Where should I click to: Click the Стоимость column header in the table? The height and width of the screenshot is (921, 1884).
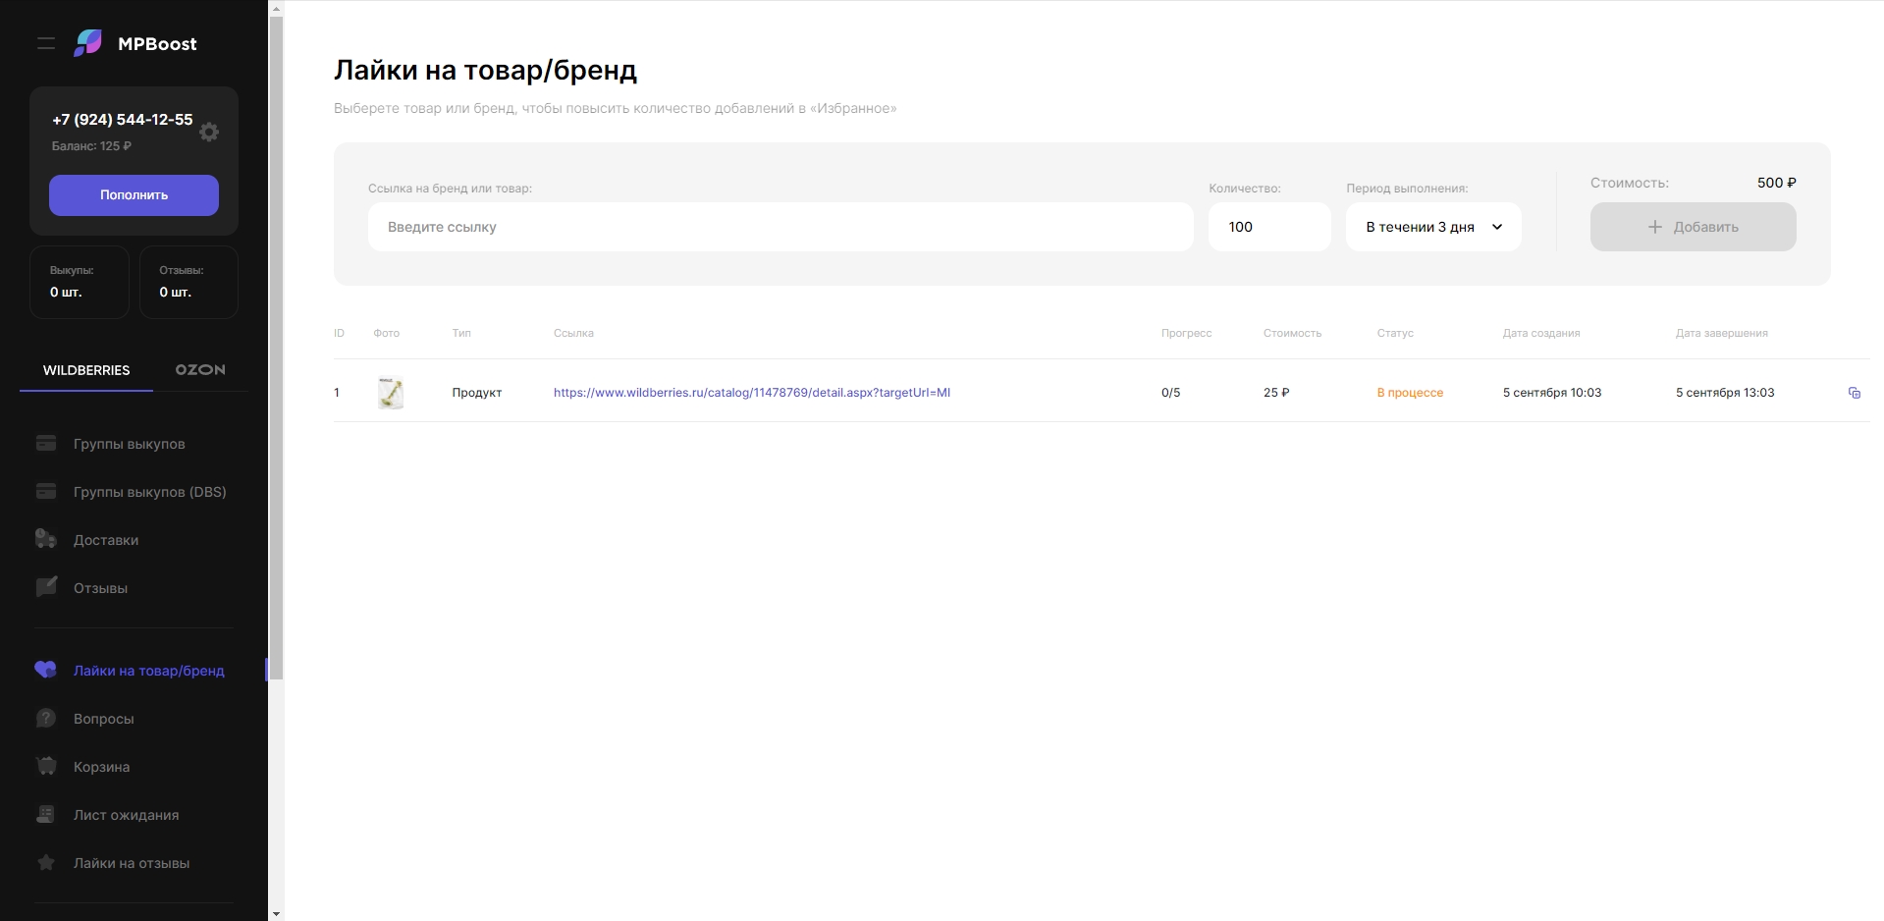(x=1293, y=333)
